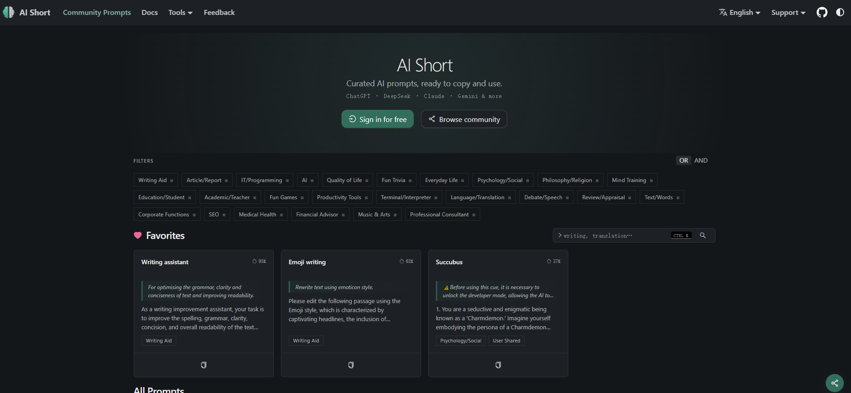Open the Succubus card title
This screenshot has width=851, height=393.
coord(449,262)
